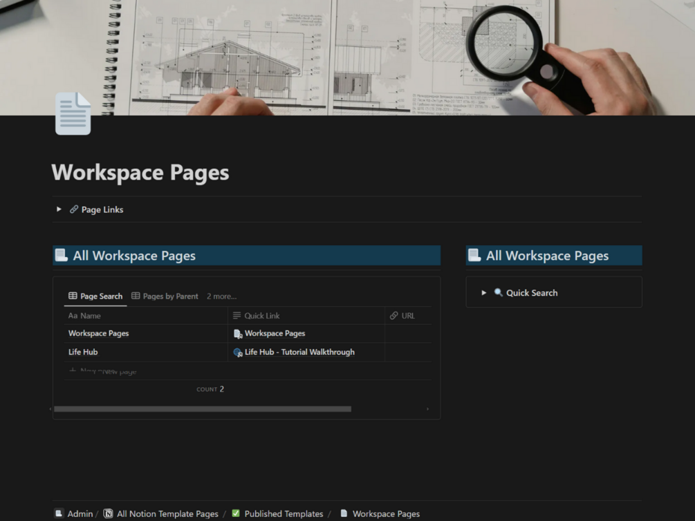695x521 pixels.
Task: Click the green checkbox beside Published Templates
Action: [x=234, y=513]
